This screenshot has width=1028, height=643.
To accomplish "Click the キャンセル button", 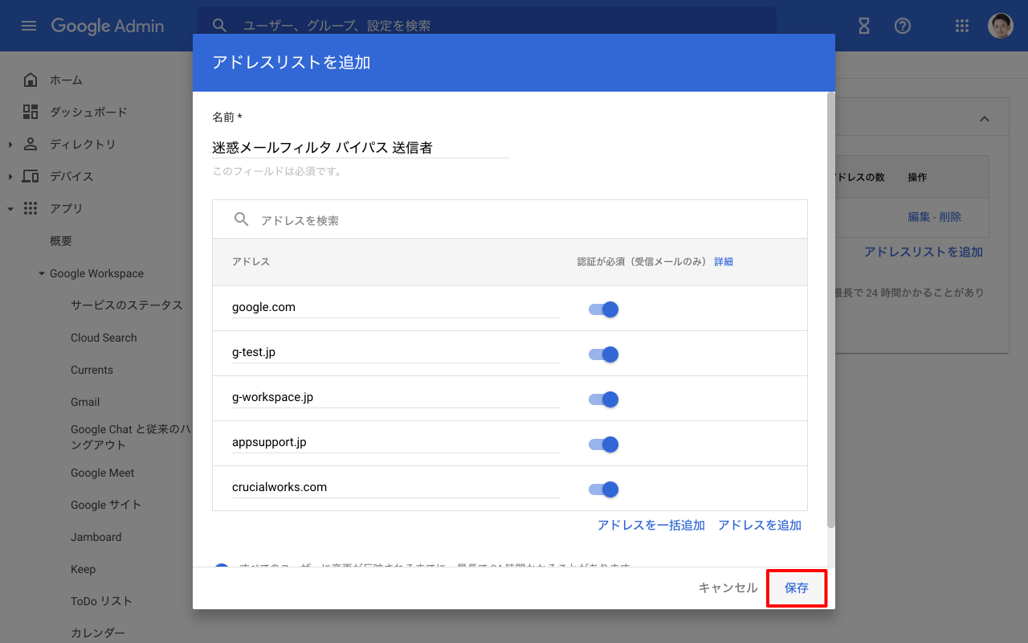I will (x=728, y=588).
